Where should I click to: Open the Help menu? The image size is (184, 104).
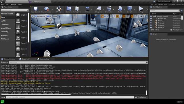(x=20, y=5)
